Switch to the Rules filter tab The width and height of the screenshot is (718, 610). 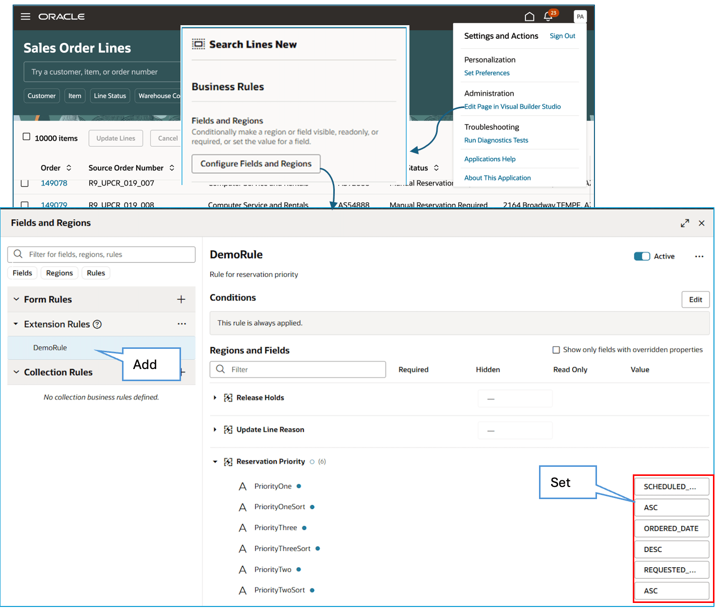coord(96,273)
